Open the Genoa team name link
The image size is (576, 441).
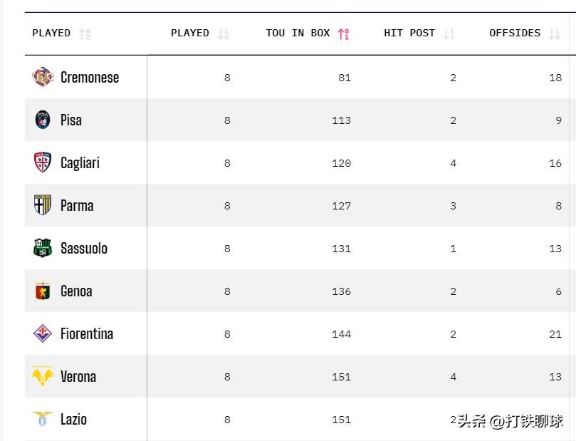click(x=76, y=291)
